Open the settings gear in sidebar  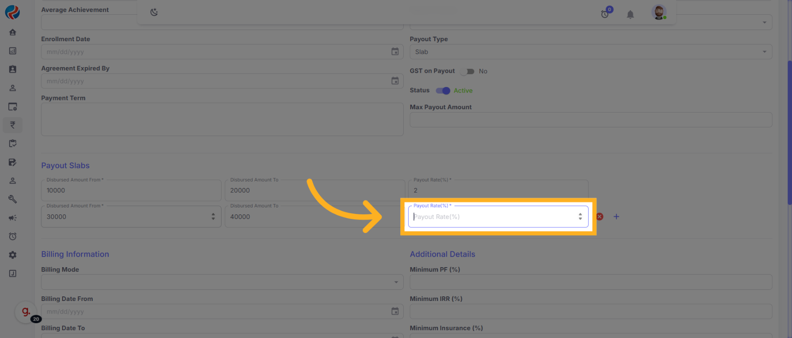coord(13,255)
